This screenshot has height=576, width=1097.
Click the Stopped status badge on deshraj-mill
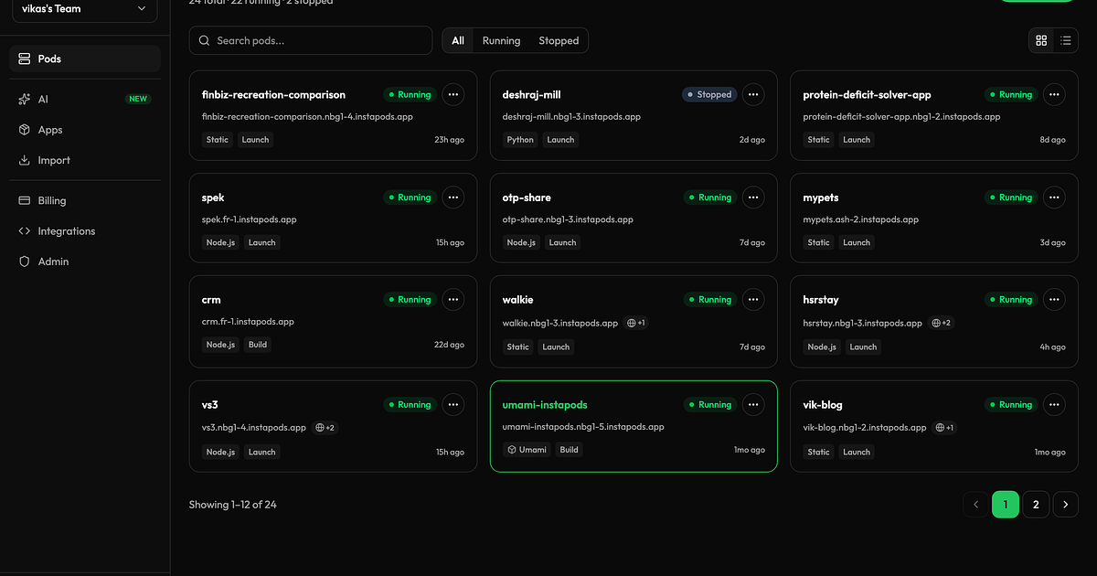[x=709, y=94]
